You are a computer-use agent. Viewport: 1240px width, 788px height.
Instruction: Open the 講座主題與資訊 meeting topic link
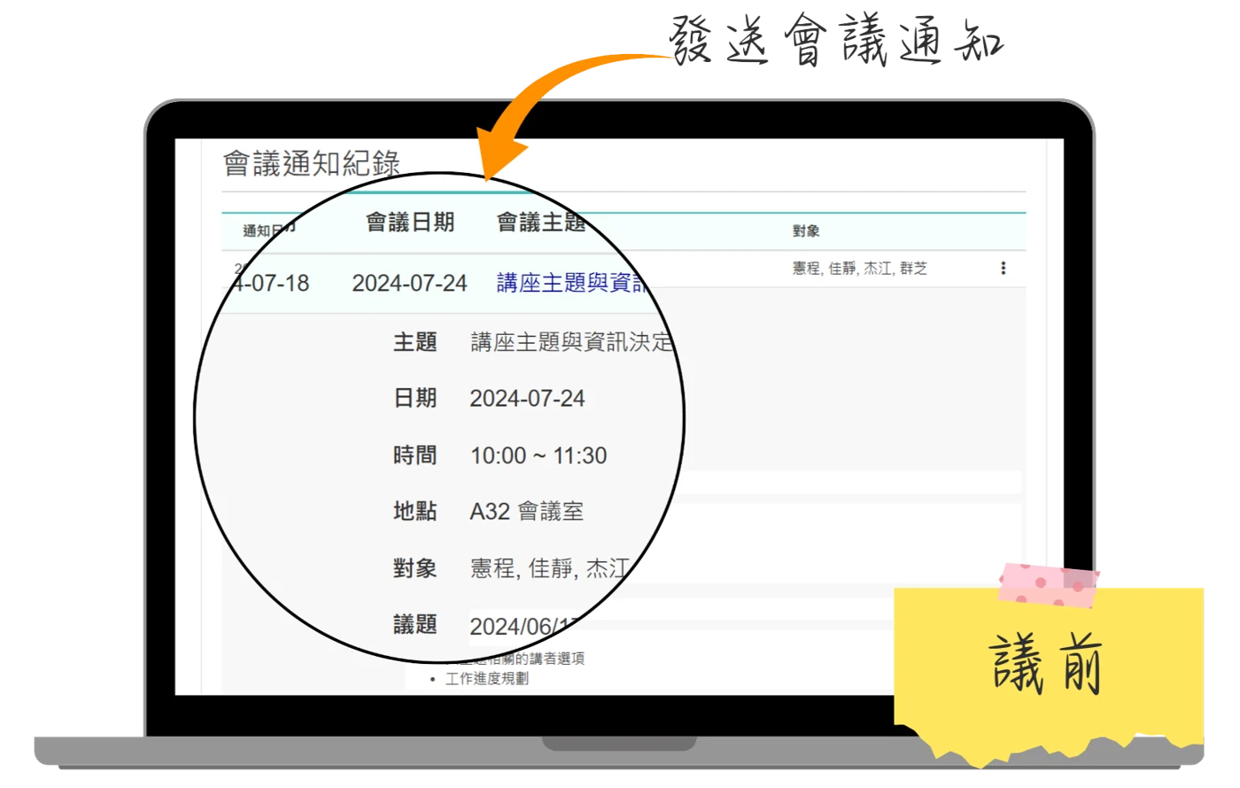pos(573,283)
